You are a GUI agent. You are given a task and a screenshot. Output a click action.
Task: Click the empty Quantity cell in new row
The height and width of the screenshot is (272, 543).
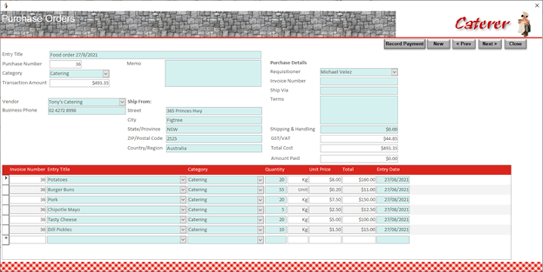click(276, 240)
